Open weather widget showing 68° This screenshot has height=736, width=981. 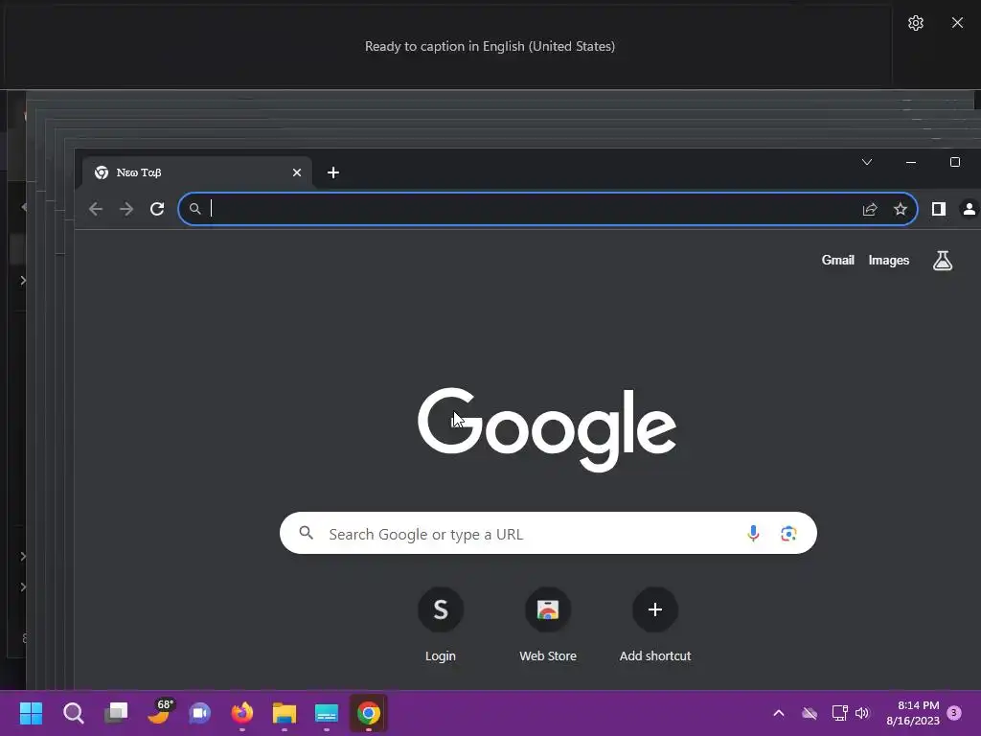click(x=160, y=712)
